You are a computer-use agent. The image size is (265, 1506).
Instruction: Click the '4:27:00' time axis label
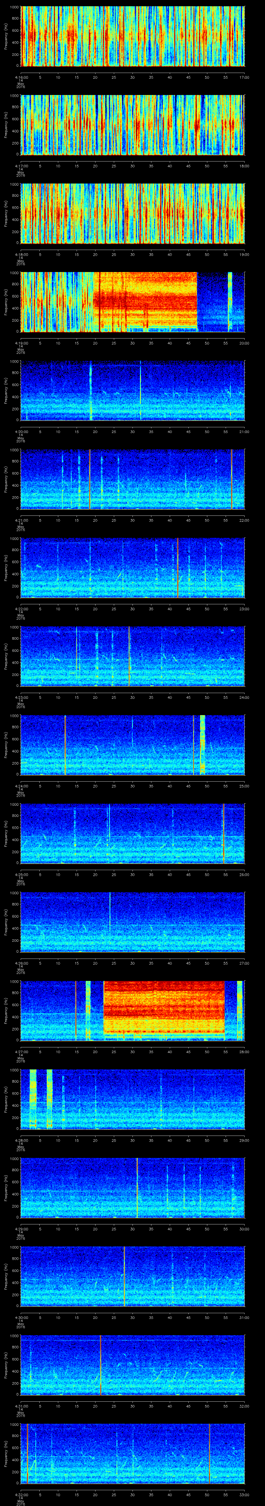(x=21, y=1052)
